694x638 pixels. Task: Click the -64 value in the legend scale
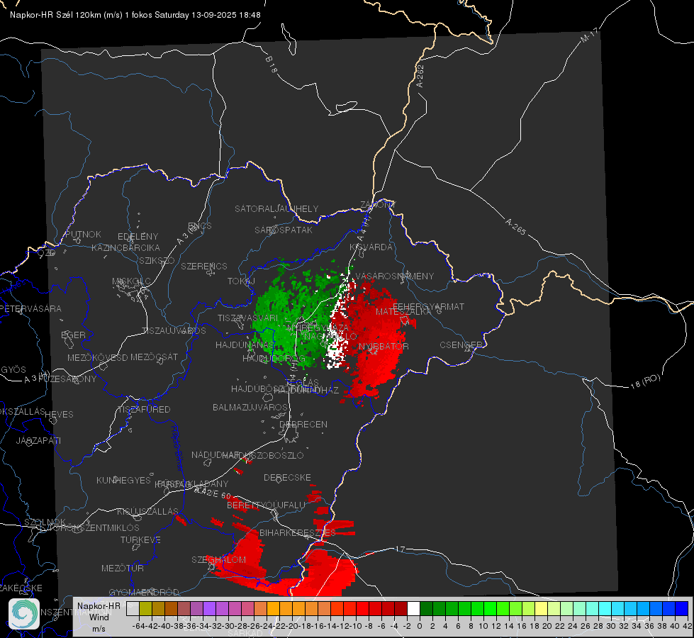click(x=139, y=626)
